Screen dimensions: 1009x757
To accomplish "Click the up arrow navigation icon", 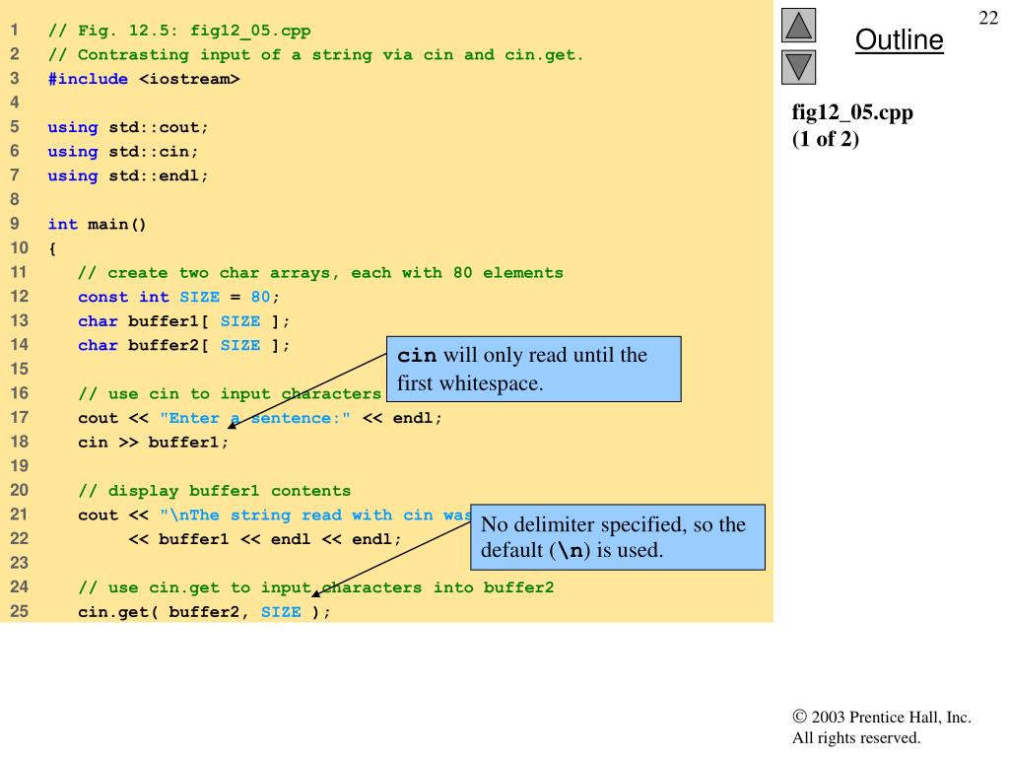I will click(x=800, y=25).
